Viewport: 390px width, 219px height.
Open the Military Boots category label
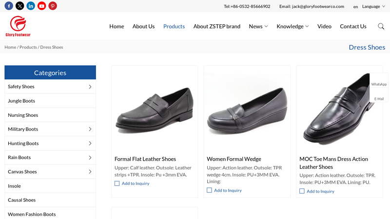(x=23, y=129)
